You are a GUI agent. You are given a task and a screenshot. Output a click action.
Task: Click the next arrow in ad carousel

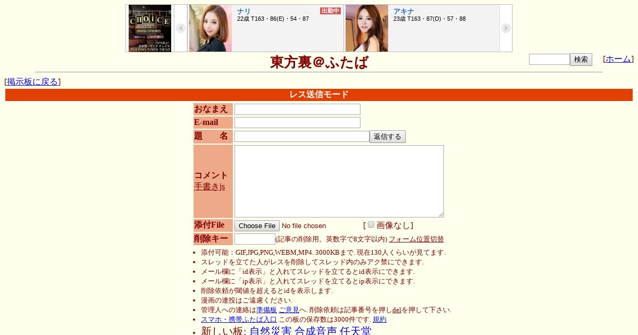(x=506, y=28)
